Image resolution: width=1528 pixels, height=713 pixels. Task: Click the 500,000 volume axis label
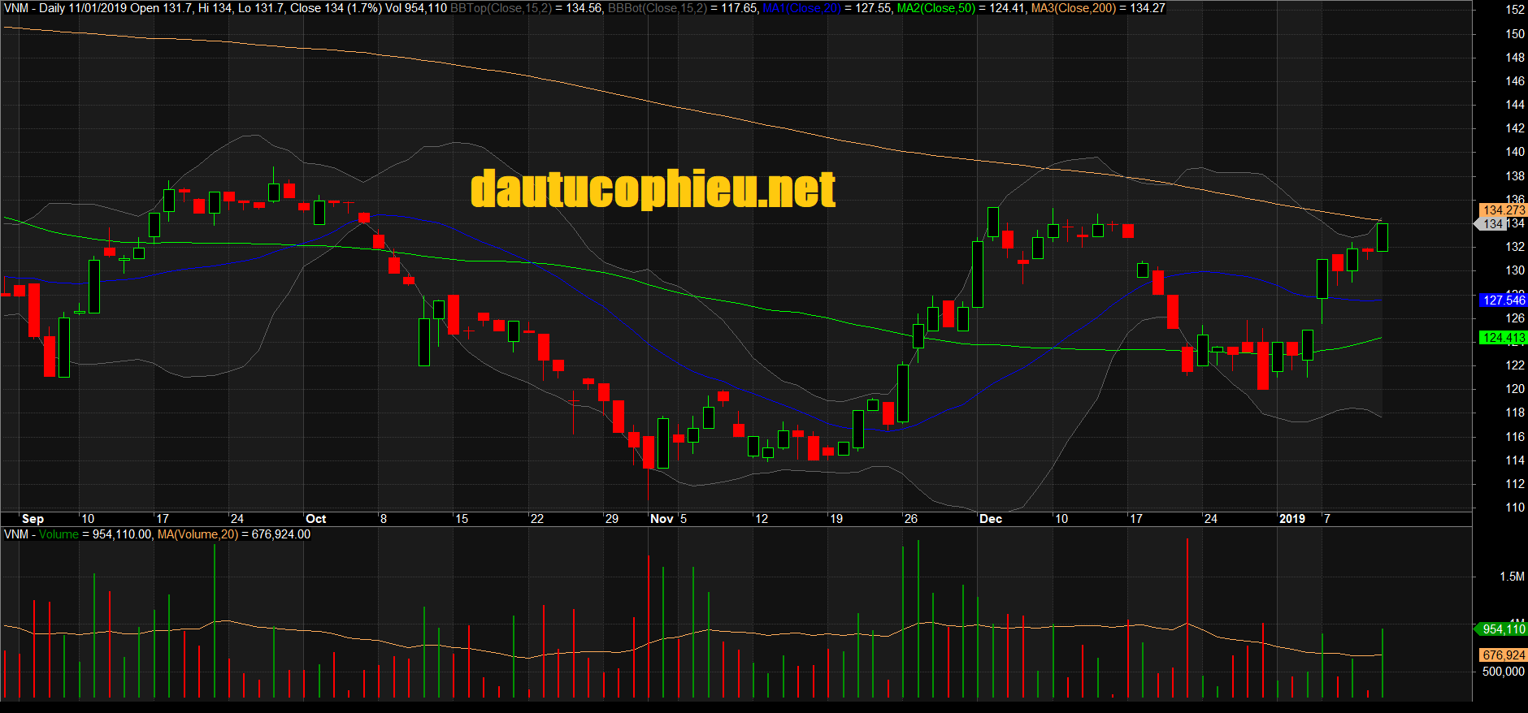1504,672
